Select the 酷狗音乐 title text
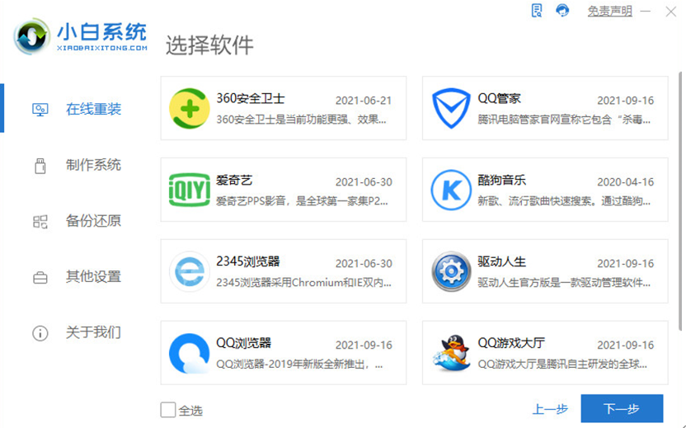The image size is (686, 428). click(x=501, y=180)
